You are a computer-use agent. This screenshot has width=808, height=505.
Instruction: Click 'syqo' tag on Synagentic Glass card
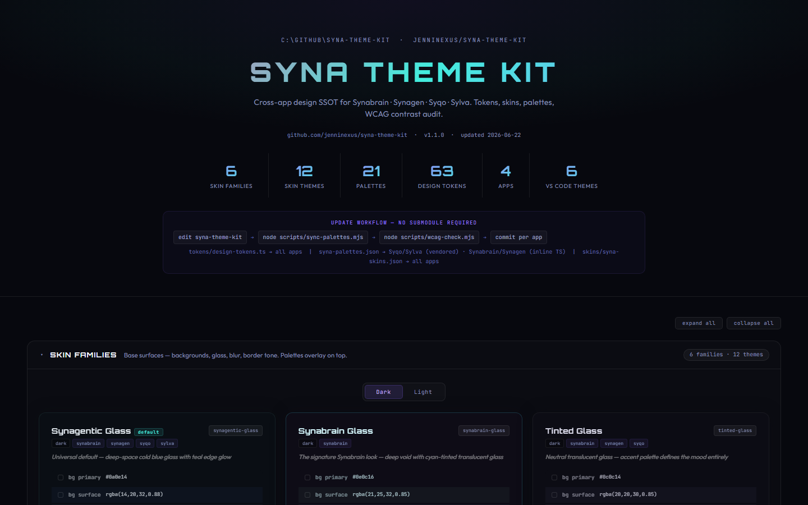(x=145, y=443)
